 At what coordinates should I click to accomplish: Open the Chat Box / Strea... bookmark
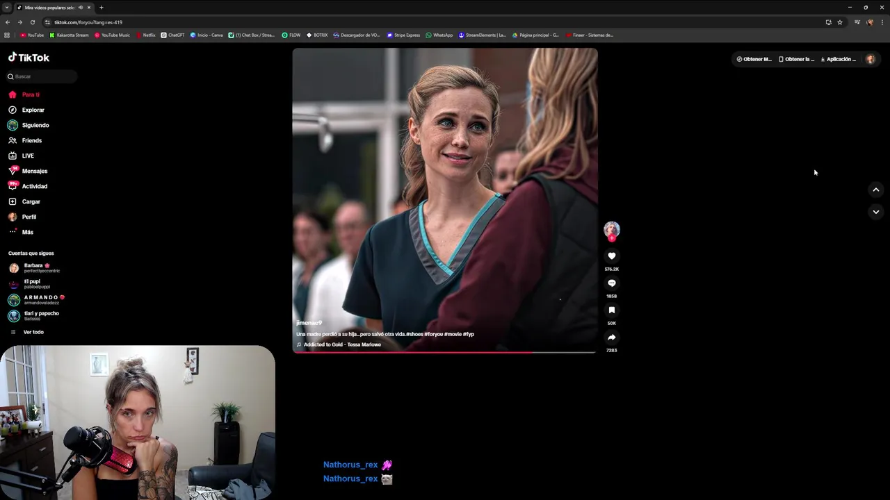point(252,35)
